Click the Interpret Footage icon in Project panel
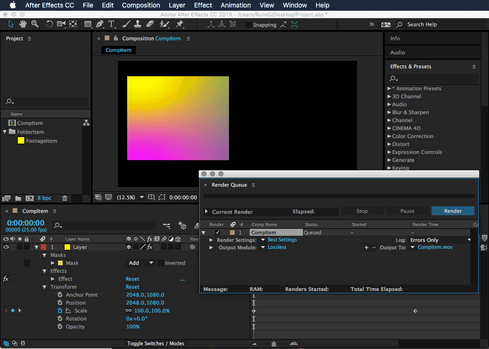 [x=6, y=198]
